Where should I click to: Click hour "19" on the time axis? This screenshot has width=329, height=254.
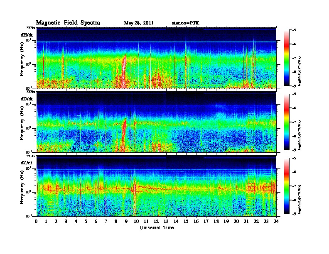[x=226, y=222]
